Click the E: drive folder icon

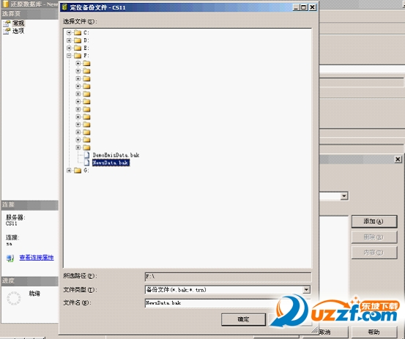pos(78,48)
